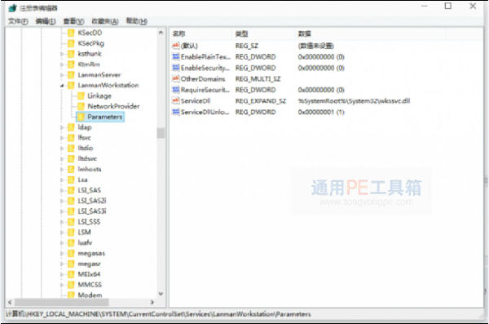Open the 编辑(E) menu

pyautogui.click(x=46, y=21)
